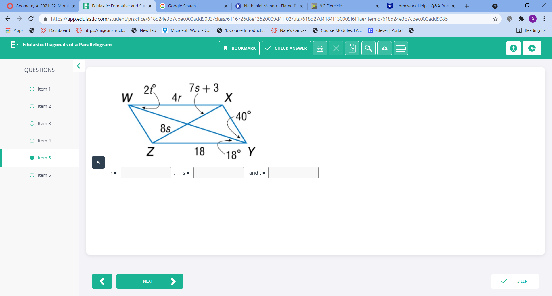Click the cloud upload icon
The image size is (552, 296).
[x=385, y=48]
